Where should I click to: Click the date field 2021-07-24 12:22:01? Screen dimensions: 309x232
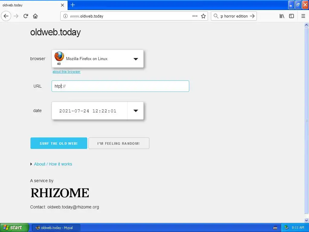coord(88,111)
